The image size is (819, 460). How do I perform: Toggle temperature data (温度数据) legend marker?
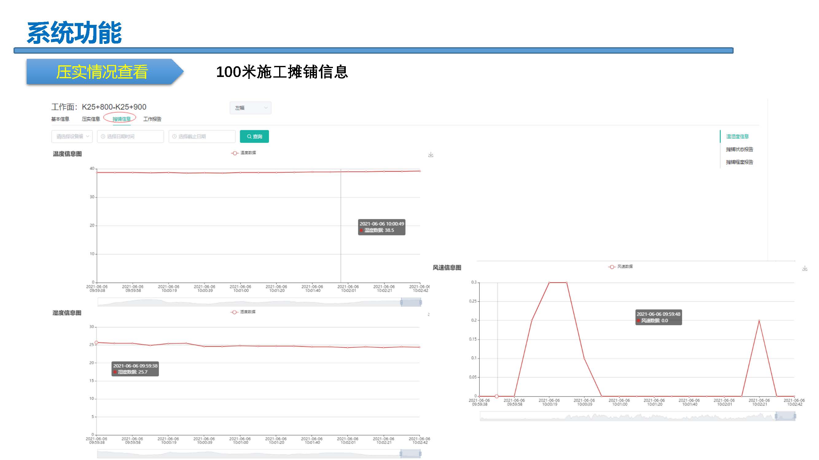(x=235, y=153)
